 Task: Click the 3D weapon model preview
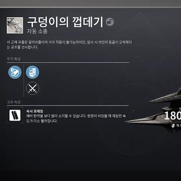(154, 111)
